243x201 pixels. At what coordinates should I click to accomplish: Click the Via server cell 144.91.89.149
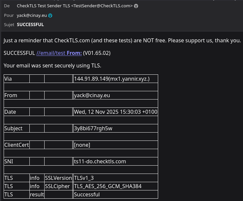point(112,79)
